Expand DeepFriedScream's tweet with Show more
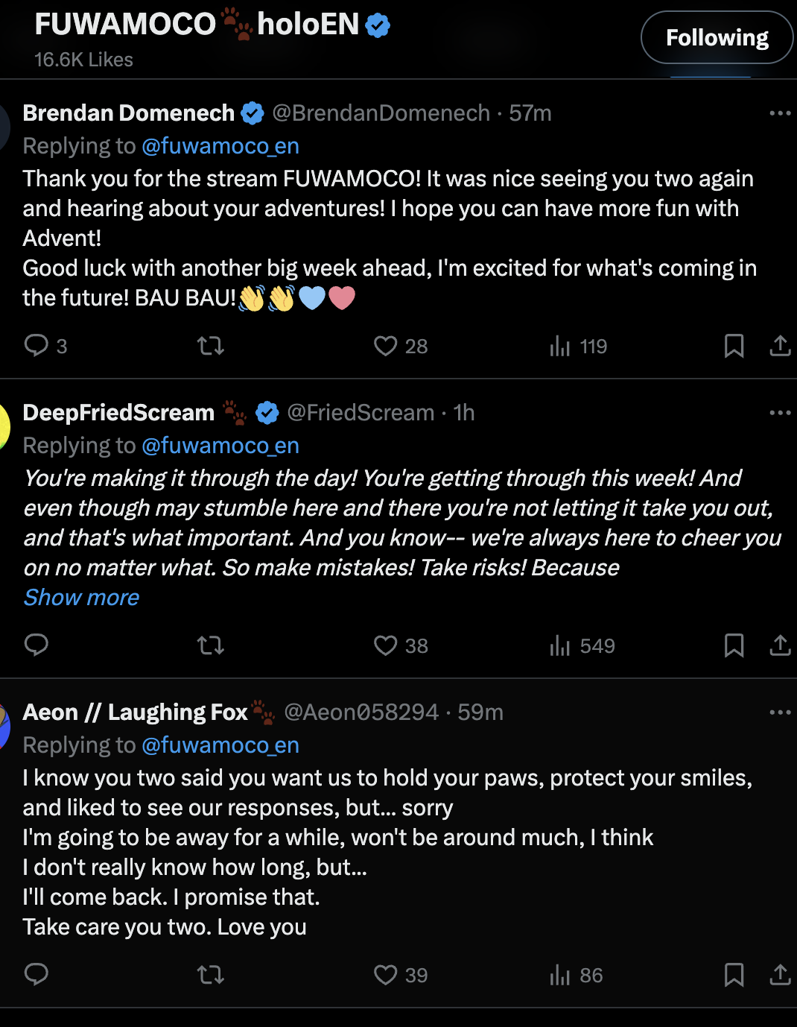The height and width of the screenshot is (1027, 797). 81,598
